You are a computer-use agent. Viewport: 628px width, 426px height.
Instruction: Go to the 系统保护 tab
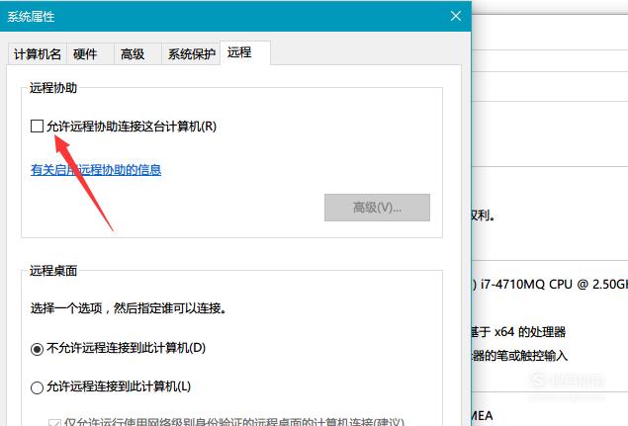point(191,54)
